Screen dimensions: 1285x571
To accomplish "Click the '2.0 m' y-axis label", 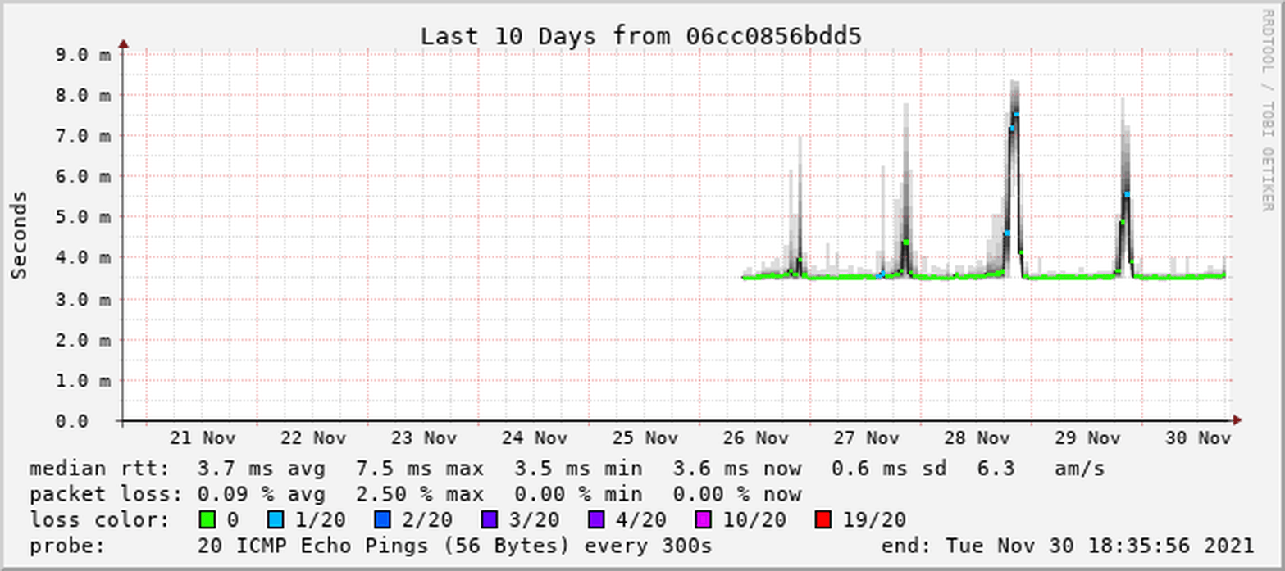I will tap(83, 340).
